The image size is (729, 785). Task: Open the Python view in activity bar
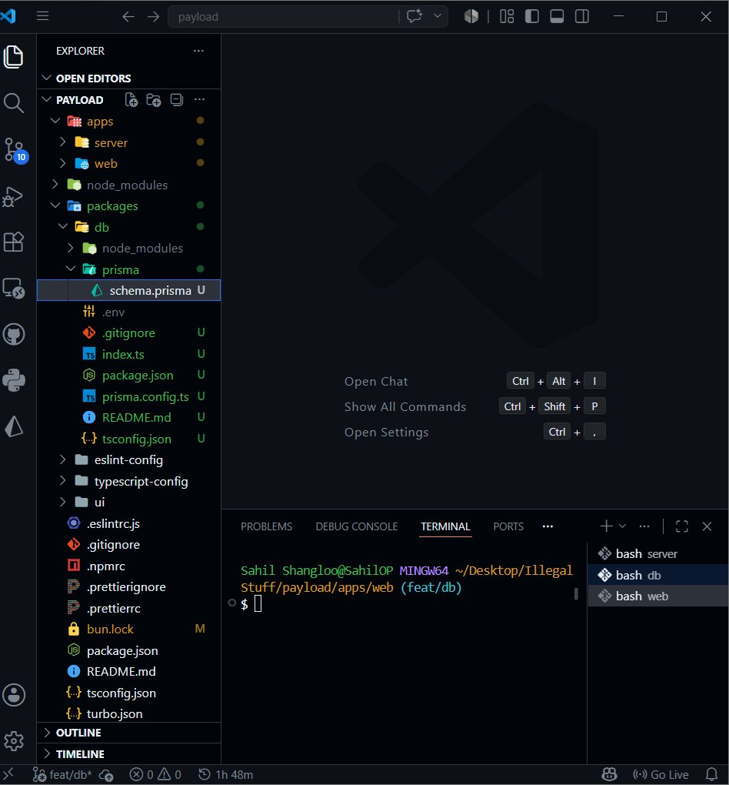pyautogui.click(x=14, y=380)
